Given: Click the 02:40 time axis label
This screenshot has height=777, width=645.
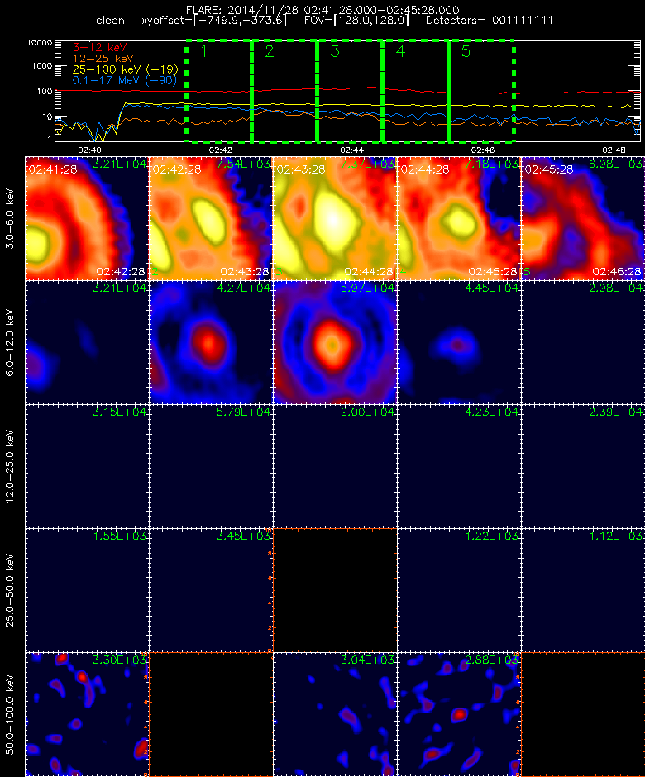Looking at the screenshot, I should tap(90, 150).
